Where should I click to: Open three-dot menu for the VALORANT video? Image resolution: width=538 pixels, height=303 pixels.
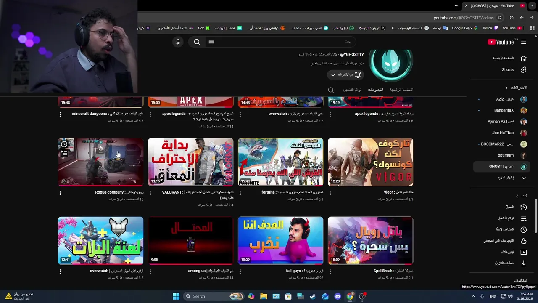pyautogui.click(x=150, y=193)
